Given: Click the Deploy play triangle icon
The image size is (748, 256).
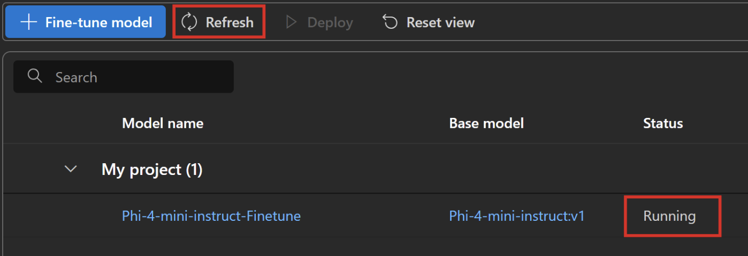Looking at the screenshot, I should tap(291, 22).
